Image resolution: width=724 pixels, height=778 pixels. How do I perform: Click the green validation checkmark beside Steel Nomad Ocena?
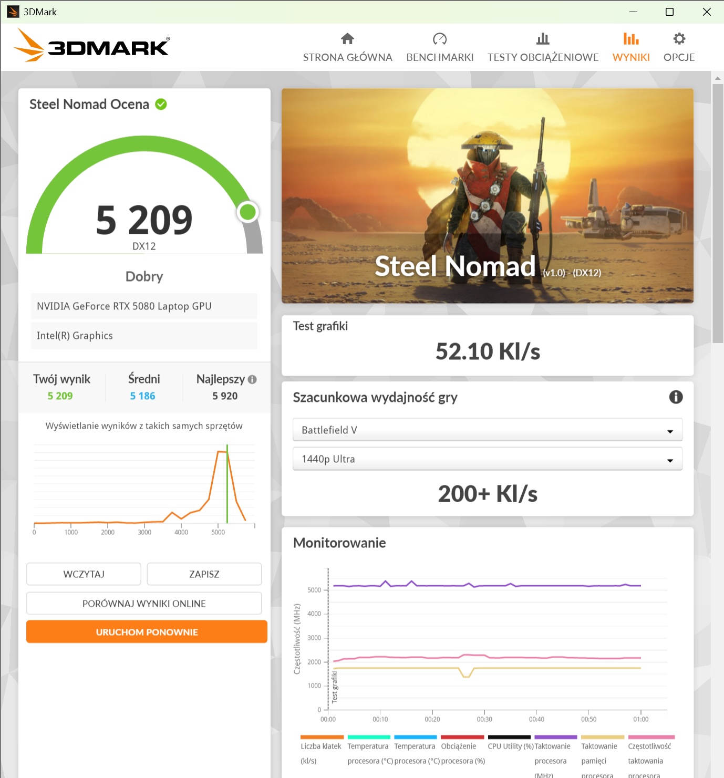click(161, 104)
